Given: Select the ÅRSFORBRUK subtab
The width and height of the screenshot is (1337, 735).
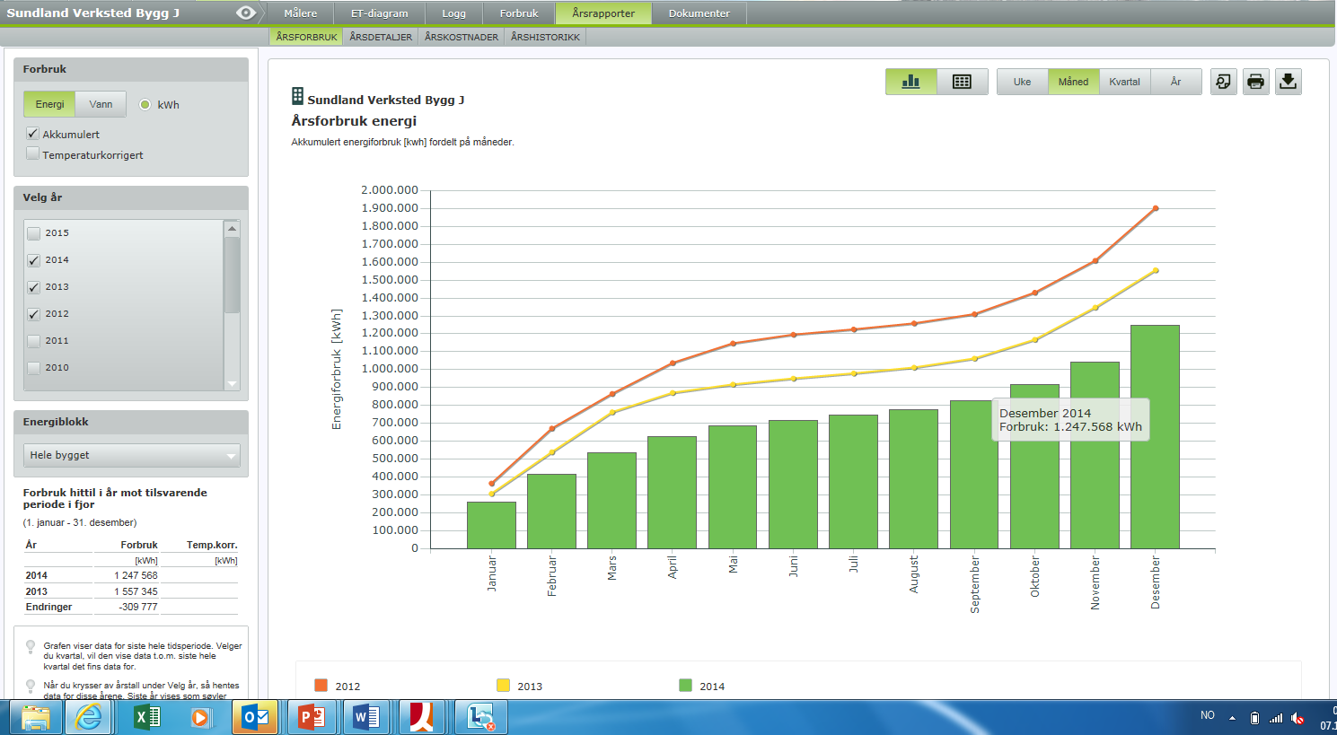Looking at the screenshot, I should click(x=307, y=37).
